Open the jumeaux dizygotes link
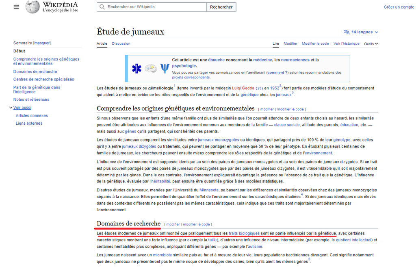This screenshot has height=271, width=416. [x=139, y=147]
